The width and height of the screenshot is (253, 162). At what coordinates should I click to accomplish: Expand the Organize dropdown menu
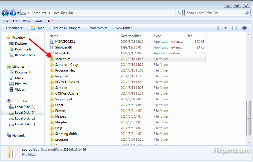click(x=14, y=28)
